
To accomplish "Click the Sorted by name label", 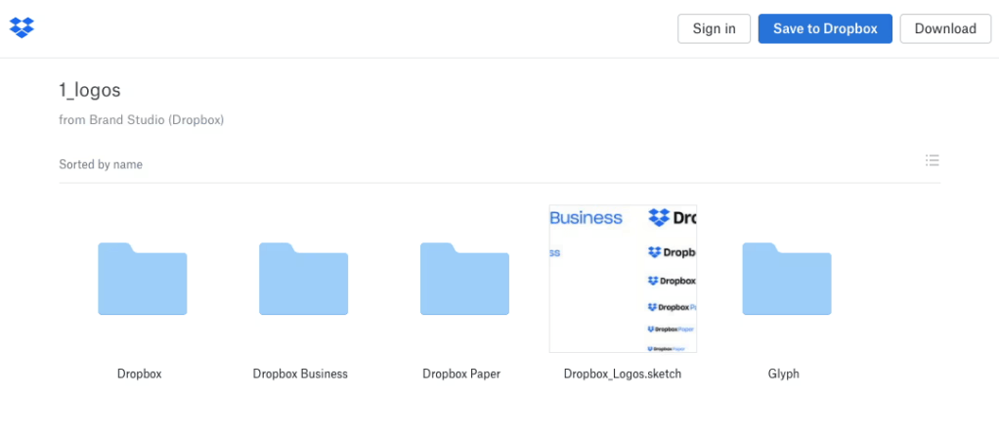I will pos(101,164).
